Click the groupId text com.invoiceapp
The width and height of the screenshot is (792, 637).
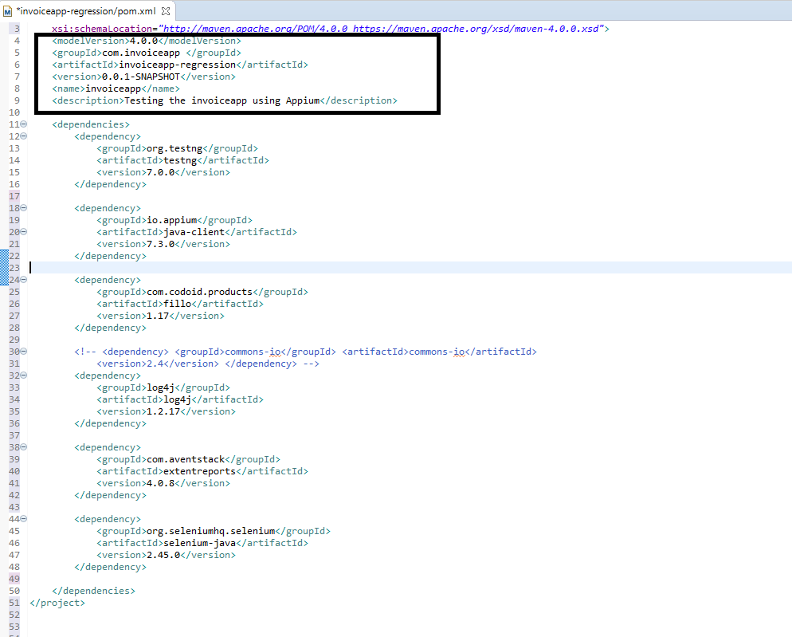click(141, 53)
